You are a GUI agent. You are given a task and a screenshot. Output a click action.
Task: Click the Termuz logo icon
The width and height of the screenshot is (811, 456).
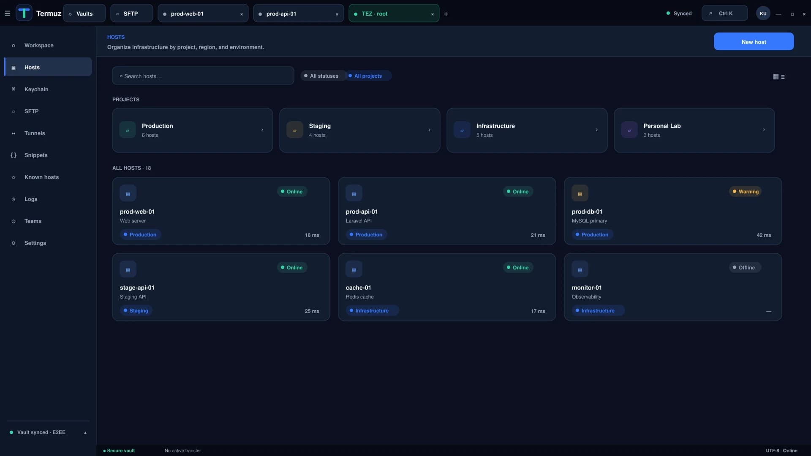pos(24,13)
